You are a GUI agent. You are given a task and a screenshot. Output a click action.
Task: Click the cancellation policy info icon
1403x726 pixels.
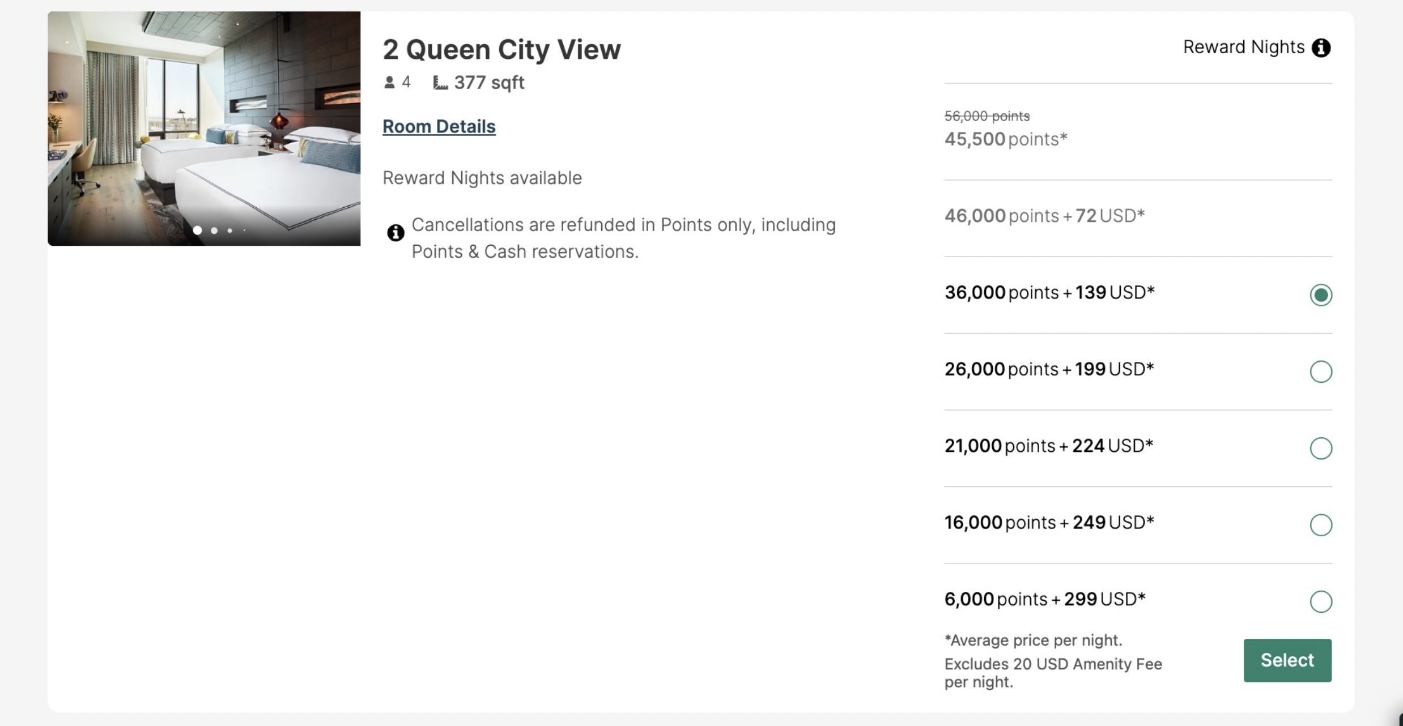[x=396, y=233]
